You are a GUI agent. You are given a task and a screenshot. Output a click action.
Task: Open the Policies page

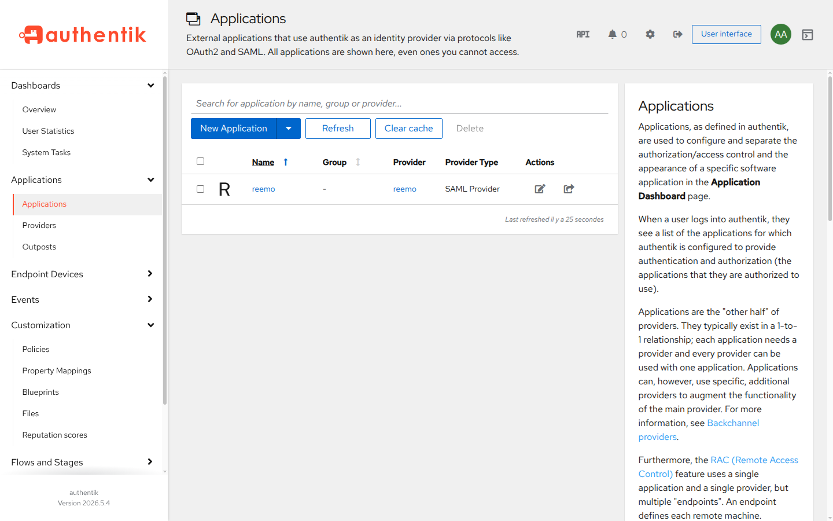(36, 349)
